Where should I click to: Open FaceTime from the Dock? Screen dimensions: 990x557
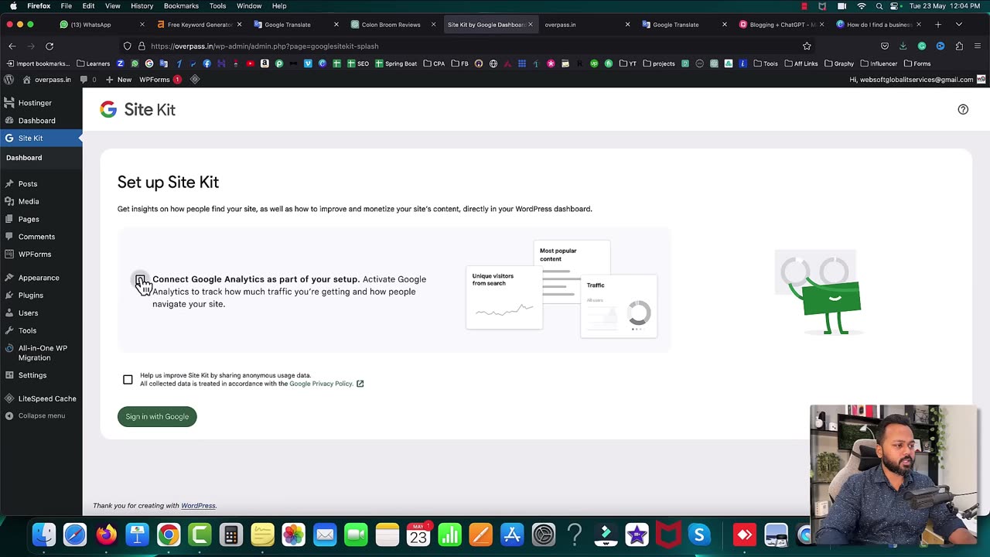tap(356, 535)
